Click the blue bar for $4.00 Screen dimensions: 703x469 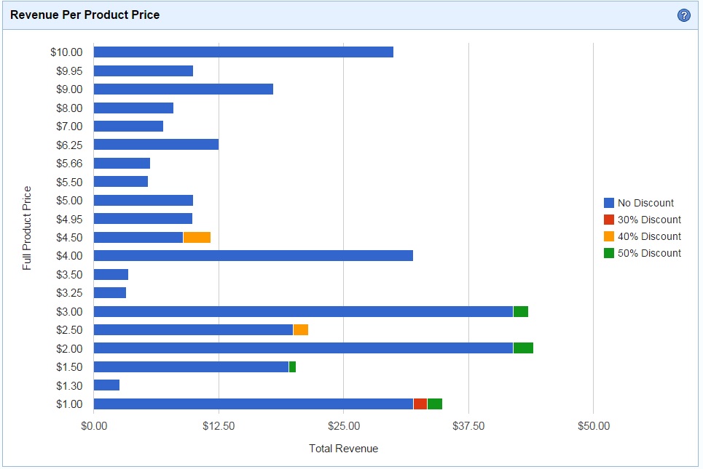point(254,256)
